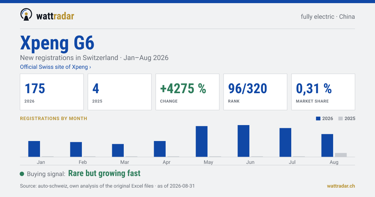The image size is (375, 197).
Task: Click the July 2026 blue bar
Action: [285, 142]
